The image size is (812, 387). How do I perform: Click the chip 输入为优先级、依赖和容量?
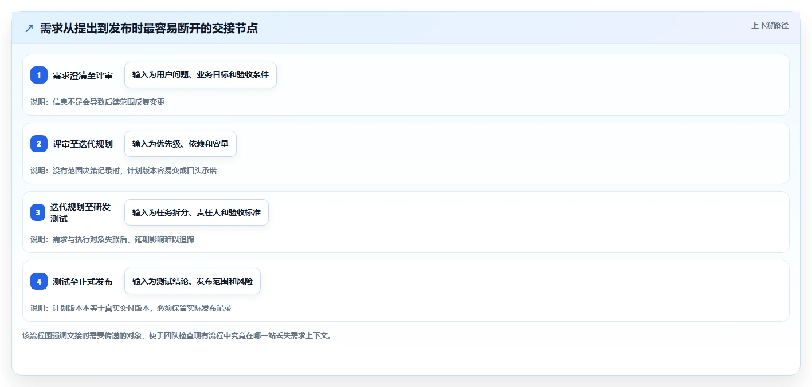[x=181, y=144]
